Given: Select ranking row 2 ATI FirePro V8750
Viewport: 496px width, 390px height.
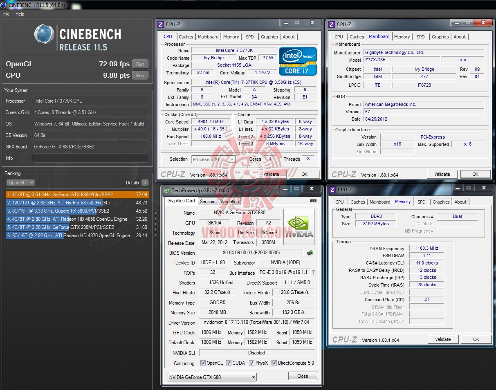Looking at the screenshot, I should pos(77,203).
